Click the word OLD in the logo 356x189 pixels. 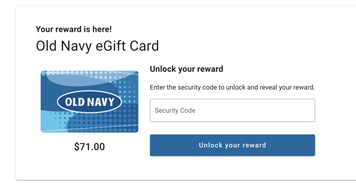[73, 102]
